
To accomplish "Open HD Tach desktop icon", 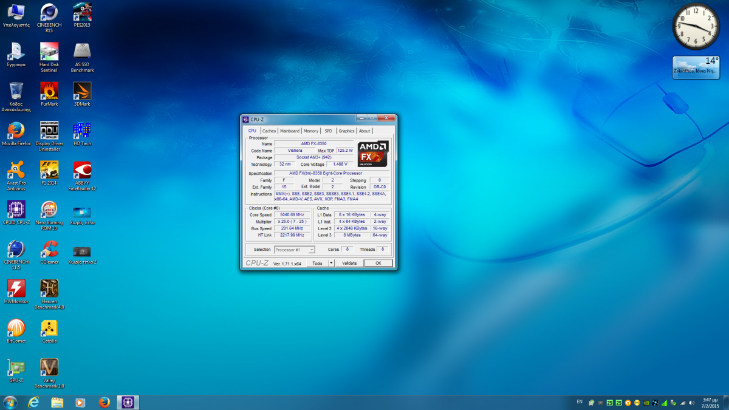I will 82,134.
